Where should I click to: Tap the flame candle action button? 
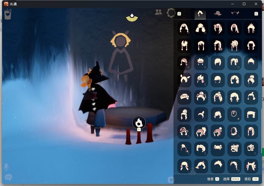(x=139, y=122)
